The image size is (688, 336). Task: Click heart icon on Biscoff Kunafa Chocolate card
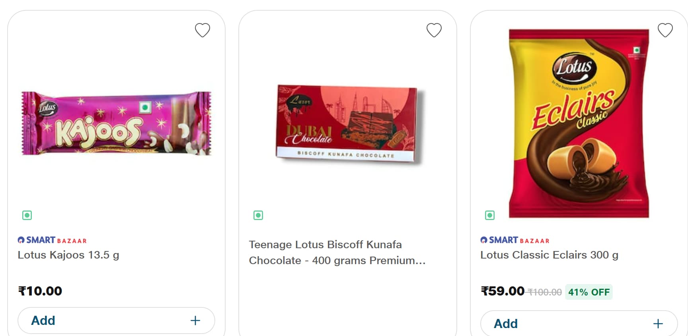coord(434,30)
